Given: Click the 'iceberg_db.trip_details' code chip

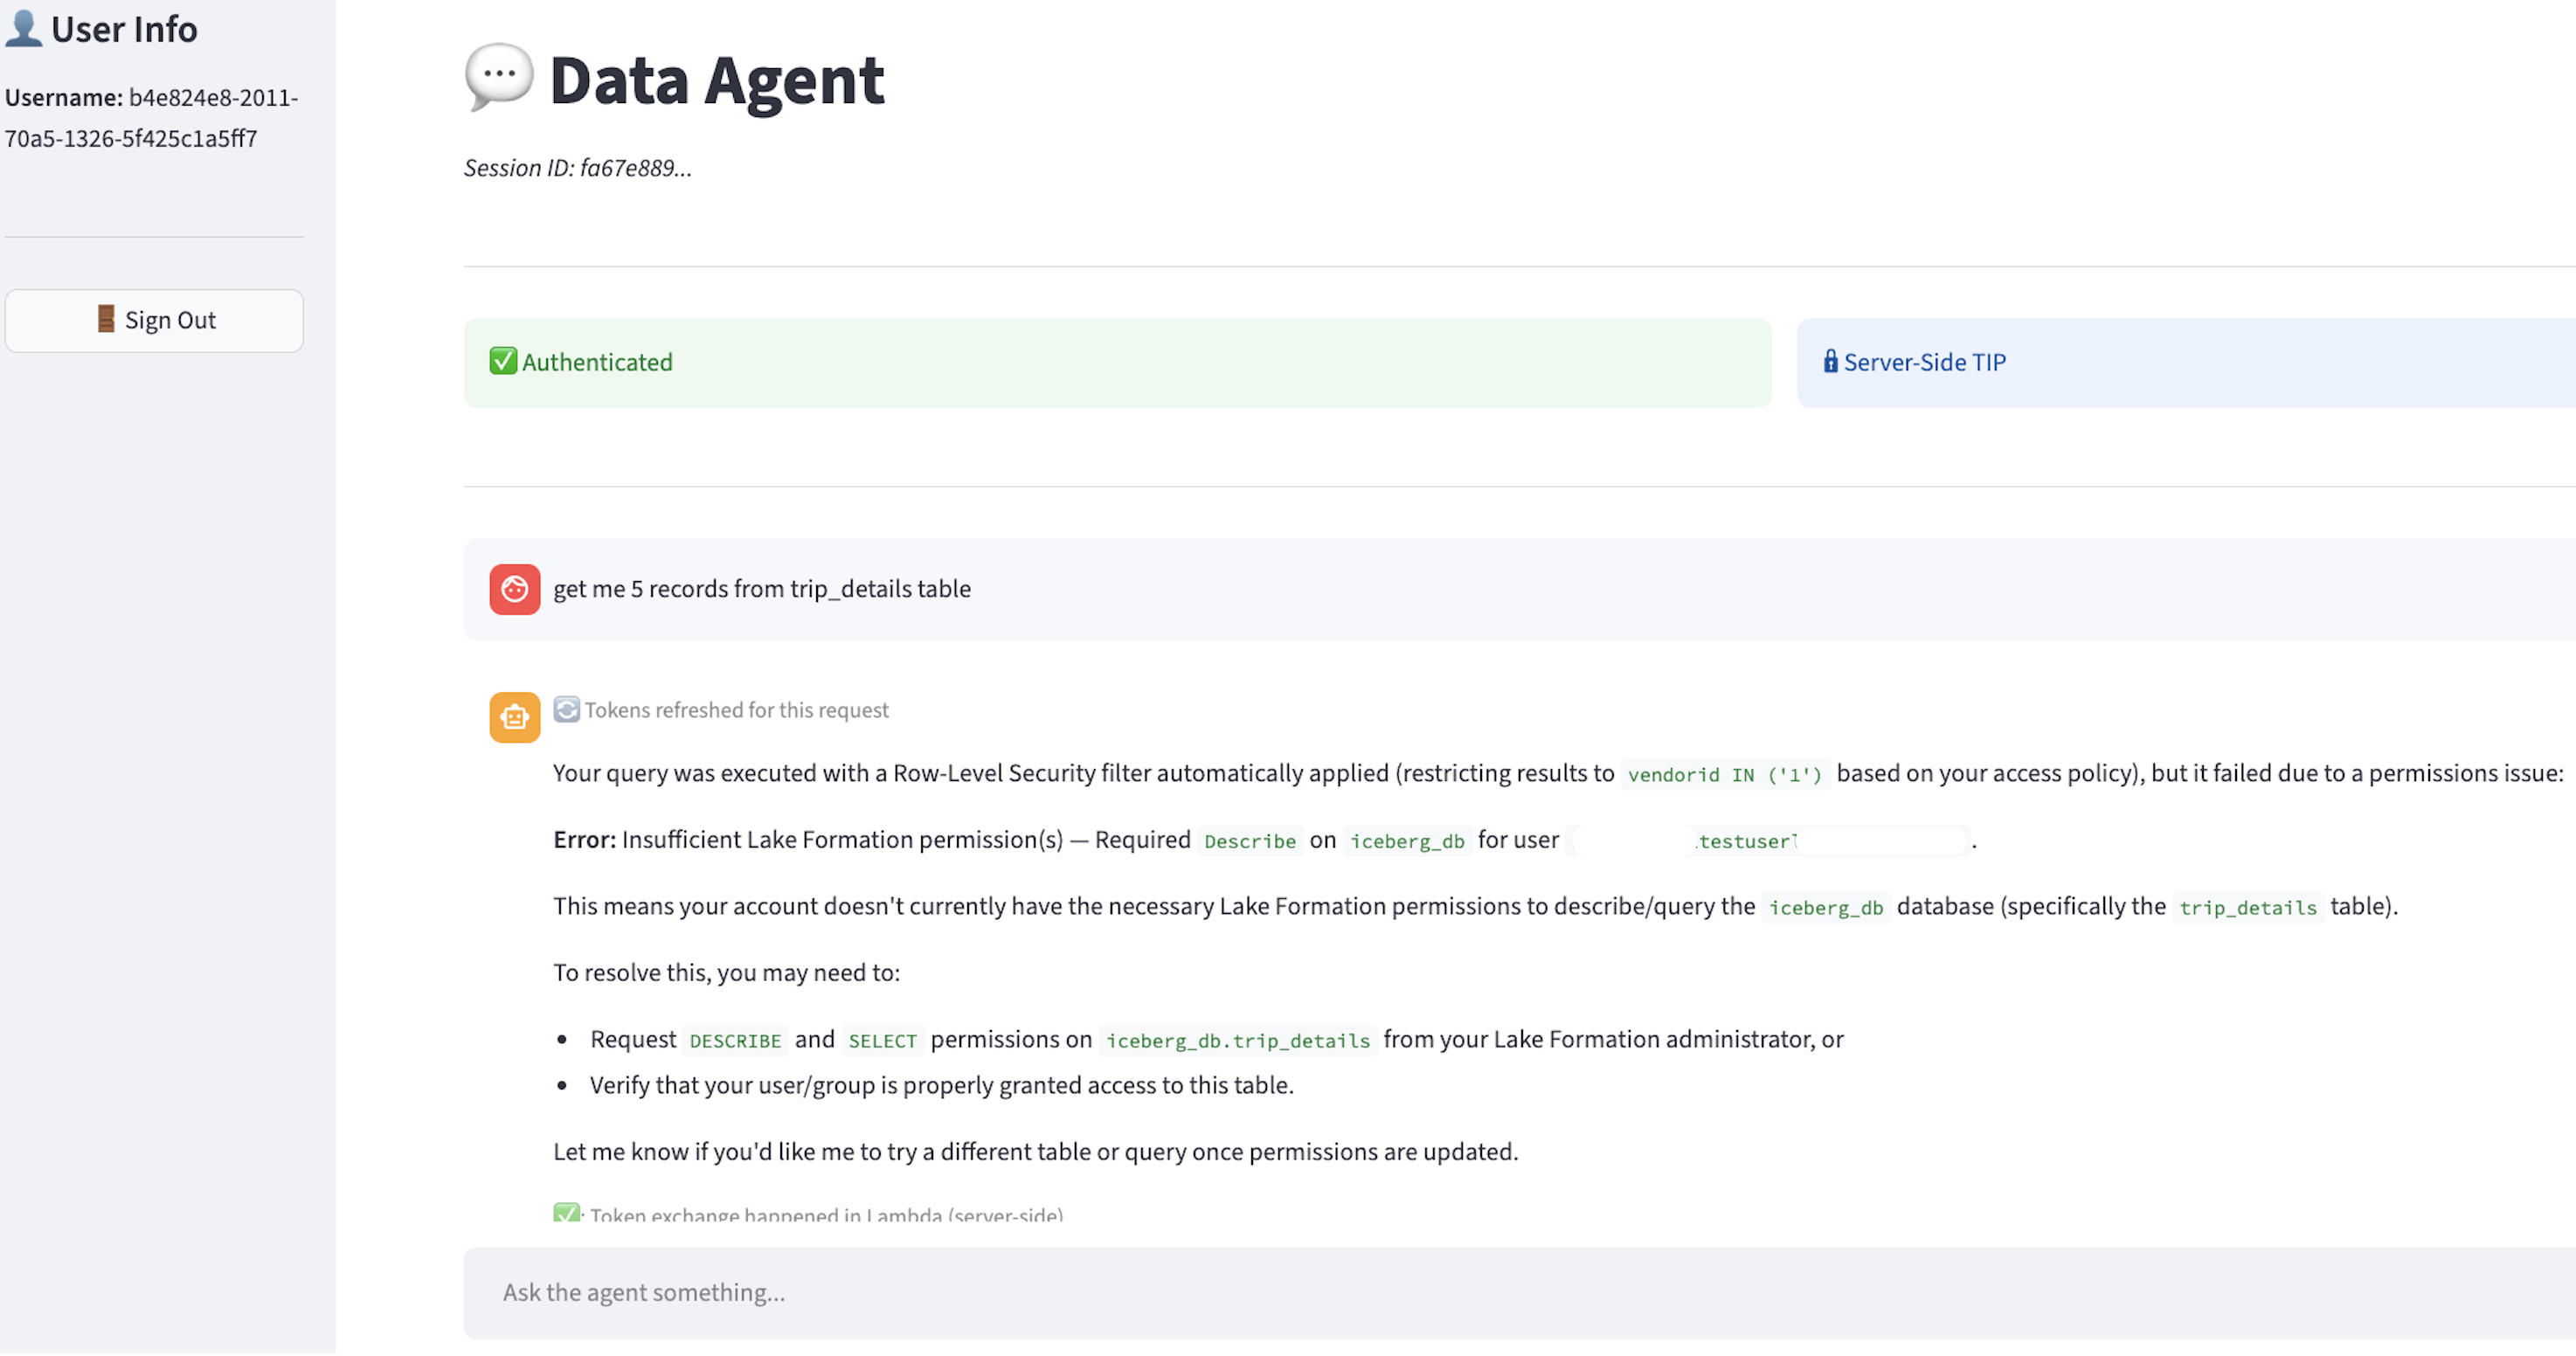Looking at the screenshot, I should 1238,1041.
